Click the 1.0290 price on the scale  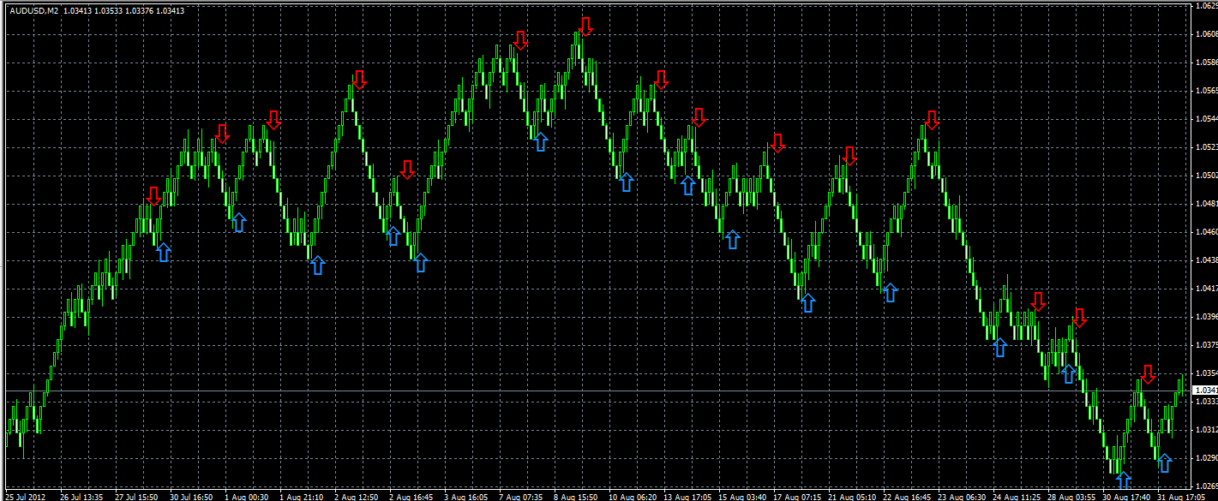point(1204,458)
